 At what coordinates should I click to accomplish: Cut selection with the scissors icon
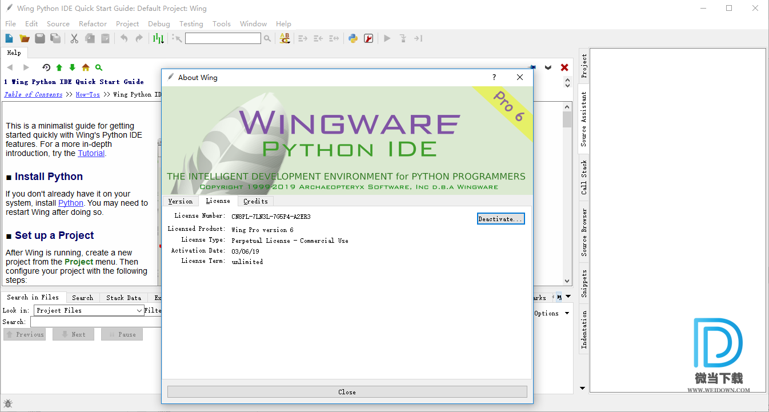tap(74, 38)
